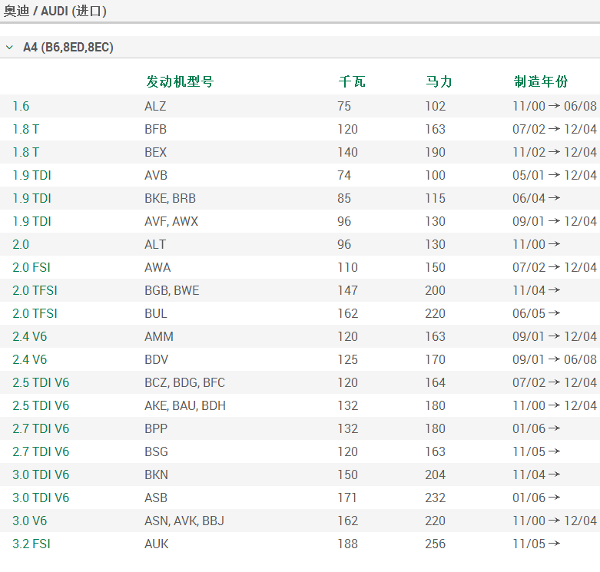Click the A4 (B6,8ED,8EC) section title
The height and width of the screenshot is (572, 600).
click(68, 48)
